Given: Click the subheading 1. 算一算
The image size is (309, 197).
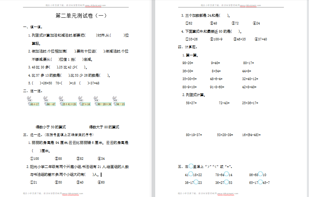Looking at the screenshot, I should 190,55.
